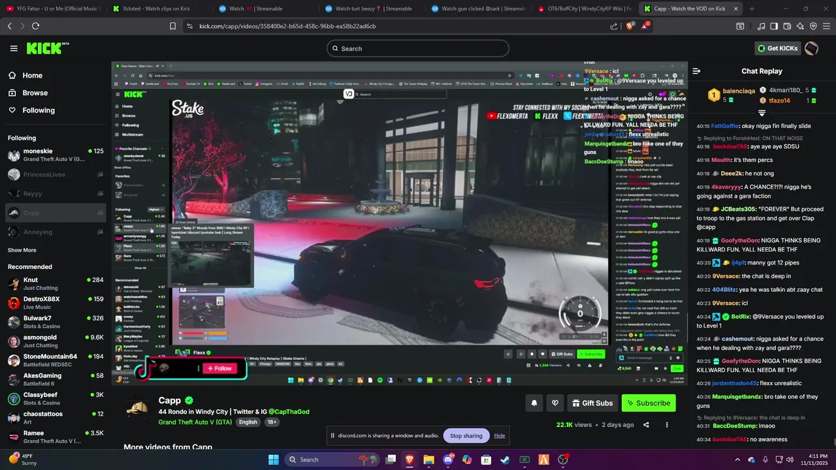
Task: Go back in the browser
Action: [x=9, y=26]
